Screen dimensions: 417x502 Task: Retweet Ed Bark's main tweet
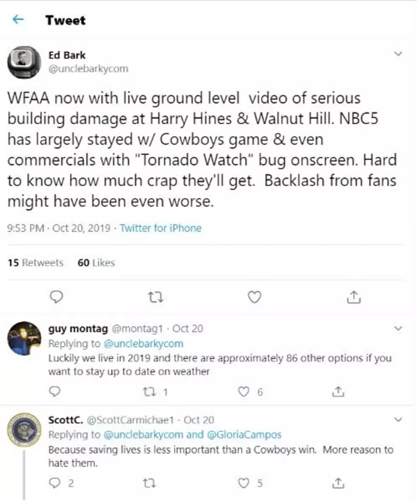click(x=156, y=297)
